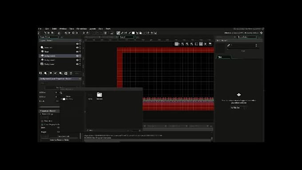Open the Edit menu
This screenshot has height=170, width=302.
tap(47, 29)
